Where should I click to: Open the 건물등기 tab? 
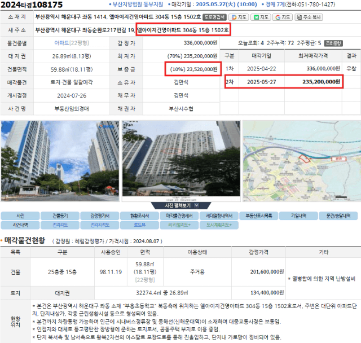[x=60, y=216]
